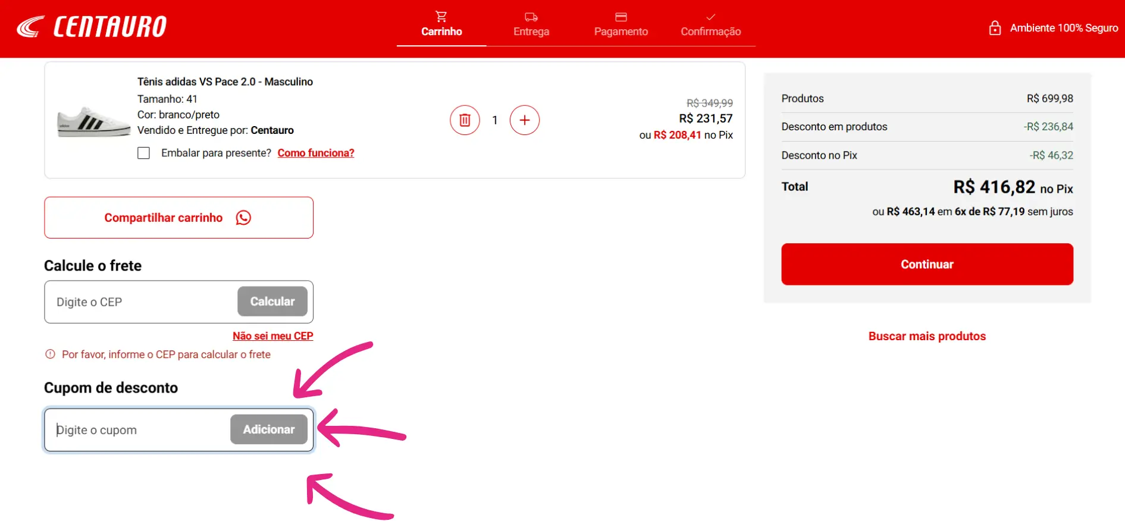Viewport: 1125px width, 521px height.
Task: Click the item price 'R$ 231,57'
Action: click(x=706, y=118)
